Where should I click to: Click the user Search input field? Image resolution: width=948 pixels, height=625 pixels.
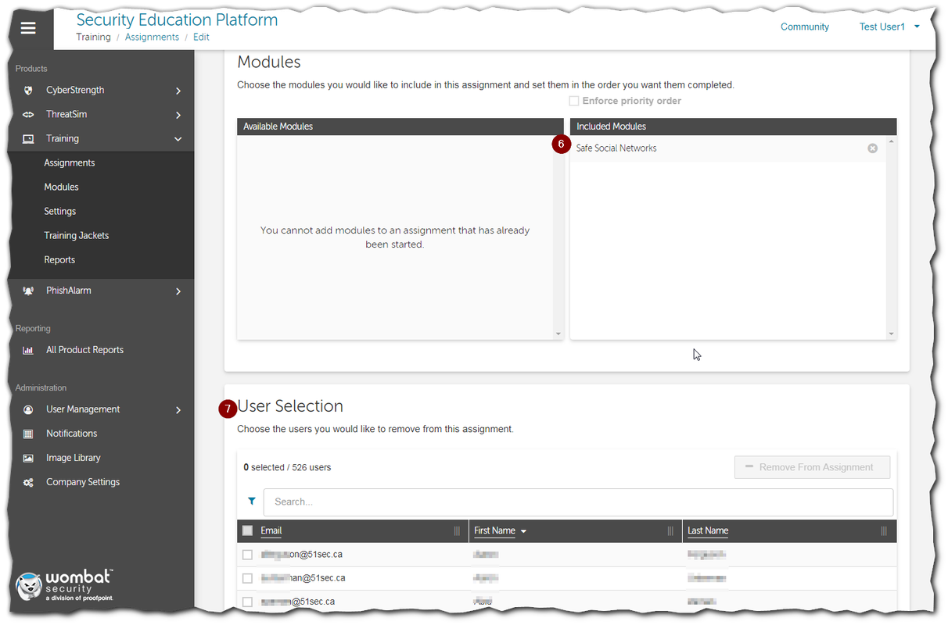pos(578,502)
